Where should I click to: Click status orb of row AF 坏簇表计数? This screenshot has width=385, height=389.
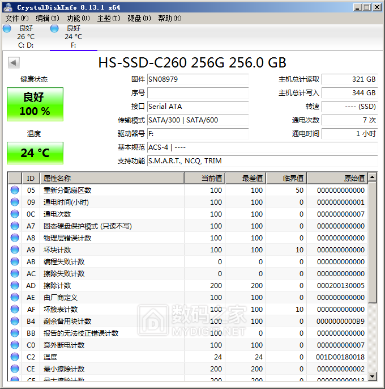[x=15, y=310]
